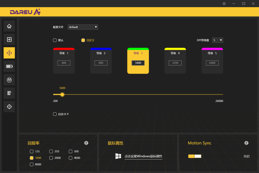Open the 配置文件 default dropdown
Image resolution: width=259 pixels, height=173 pixels.
pyautogui.click(x=83, y=27)
